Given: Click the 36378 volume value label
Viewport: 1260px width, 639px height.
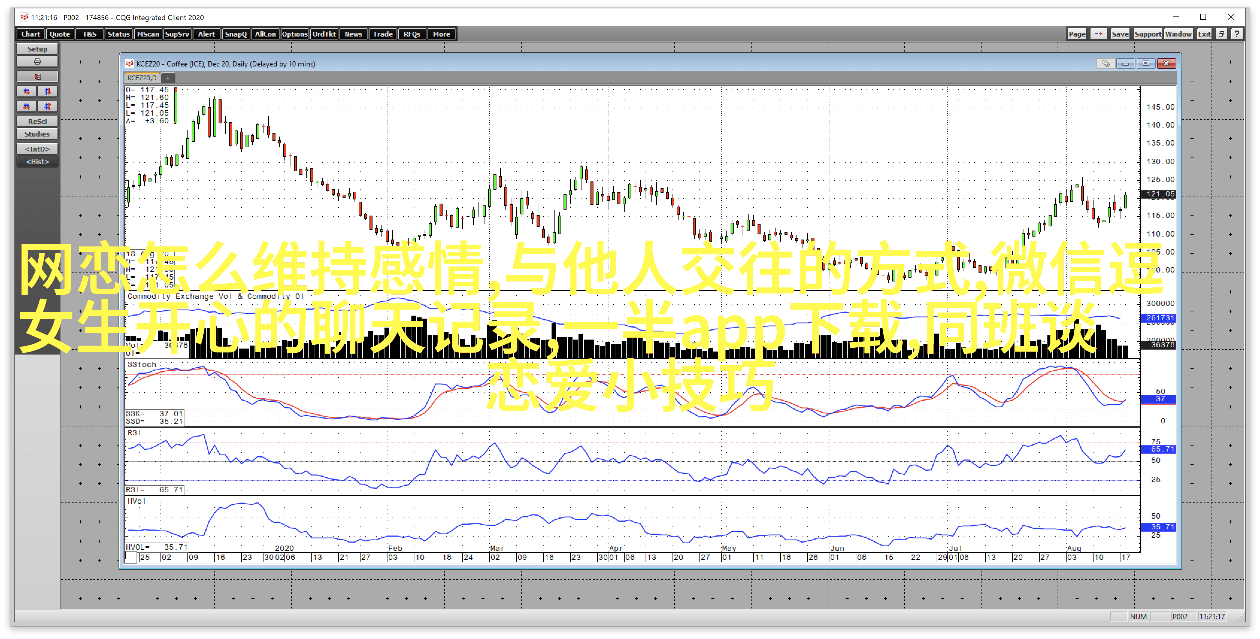Looking at the screenshot, I should coord(1158,345).
